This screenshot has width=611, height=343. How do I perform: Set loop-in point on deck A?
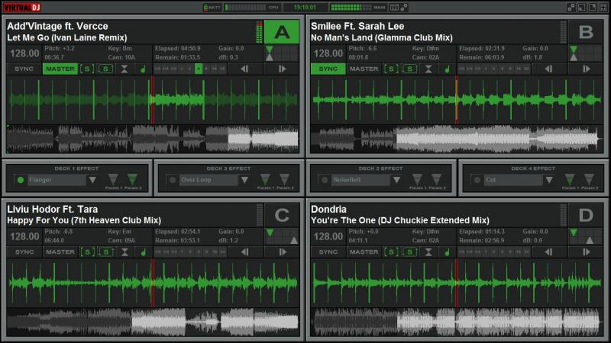click(x=244, y=69)
